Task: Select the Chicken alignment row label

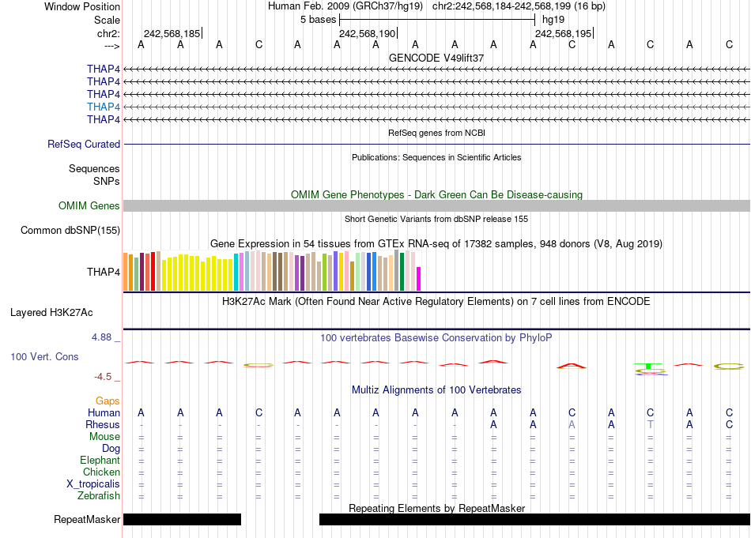Action: coord(101,472)
